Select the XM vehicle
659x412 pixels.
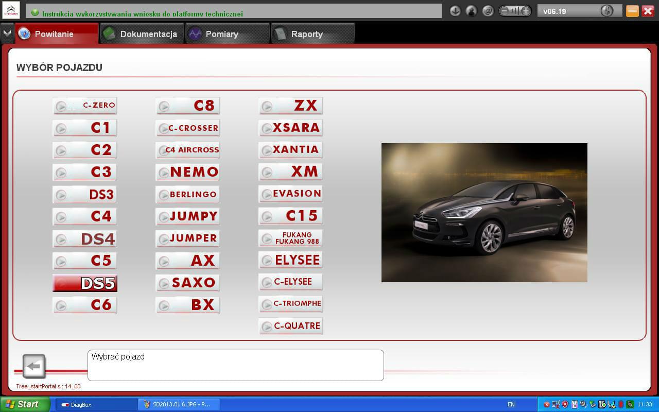point(291,172)
